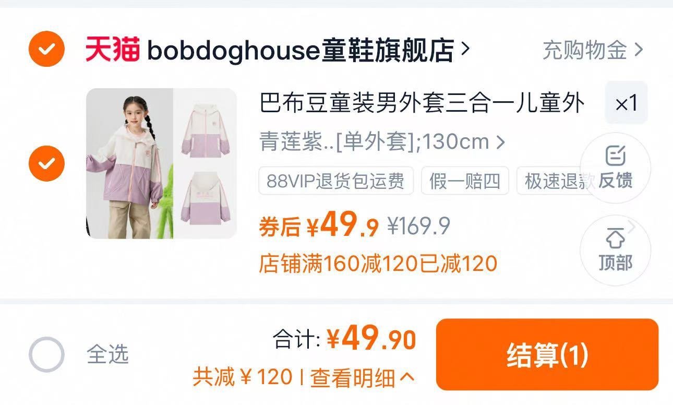Tap the ×1 quantity badge
673x405 pixels.
626,103
